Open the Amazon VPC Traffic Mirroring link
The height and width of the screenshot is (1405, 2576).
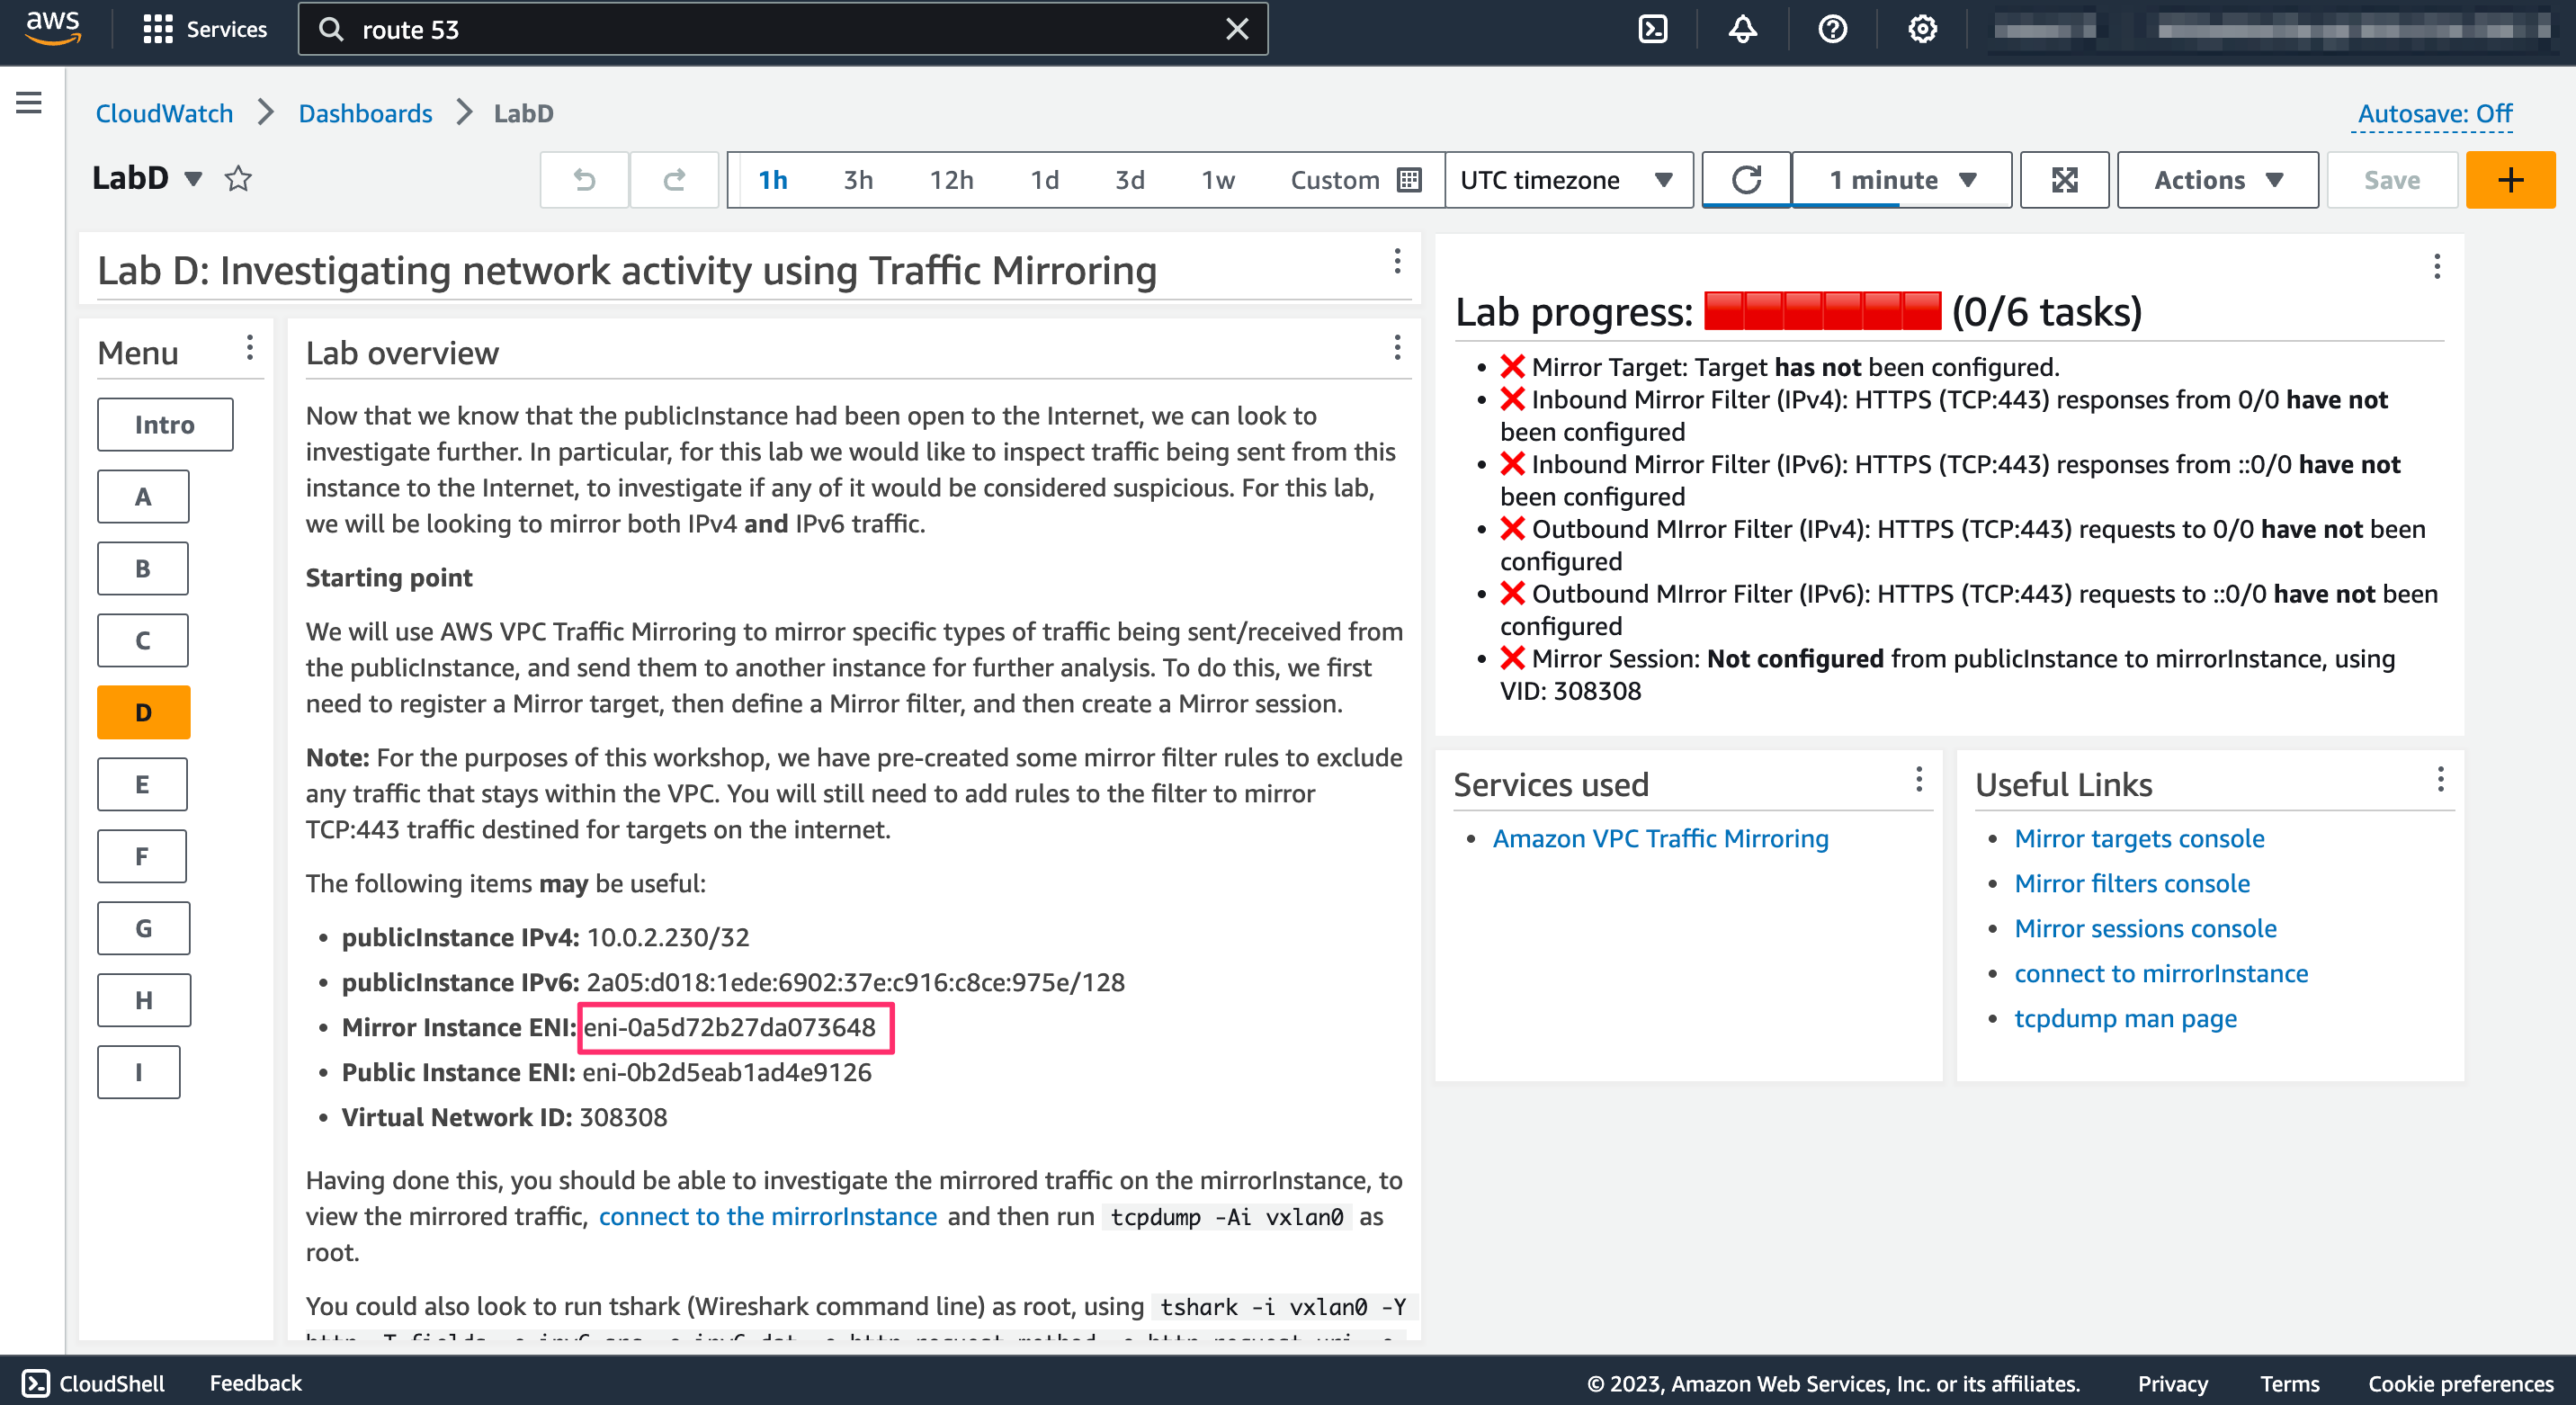click(1660, 838)
